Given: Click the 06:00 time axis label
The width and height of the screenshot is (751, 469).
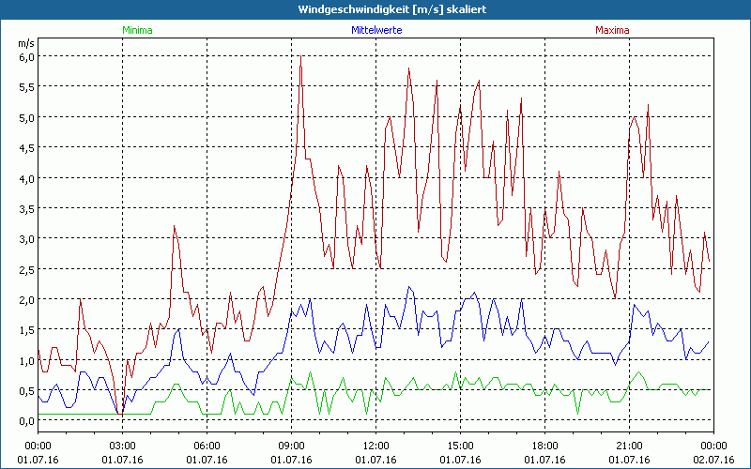Looking at the screenshot, I should (x=207, y=446).
